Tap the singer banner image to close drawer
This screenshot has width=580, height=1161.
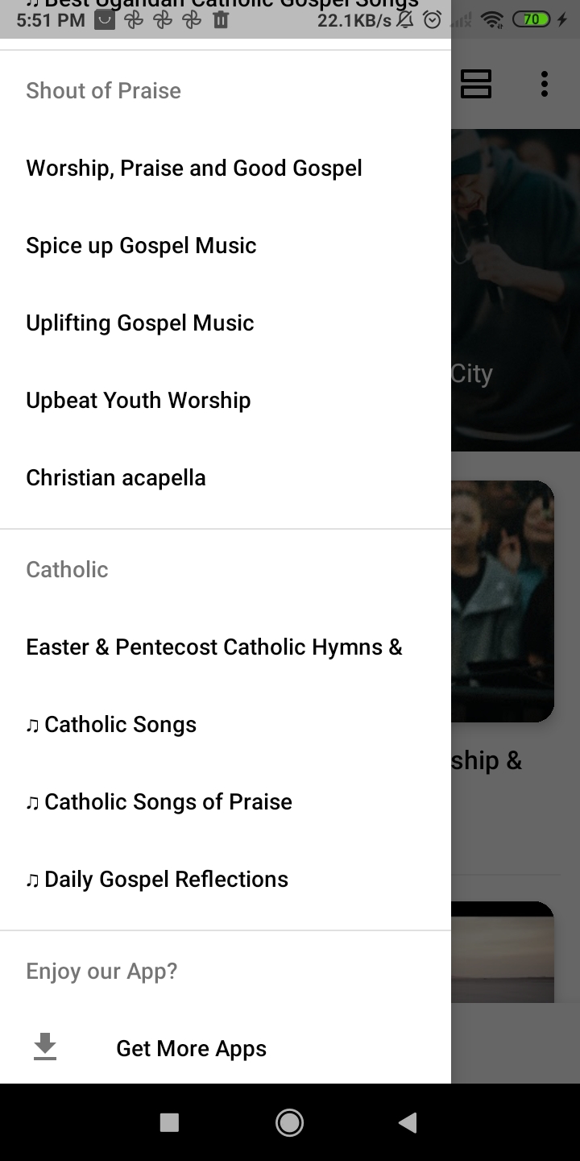[516, 290]
